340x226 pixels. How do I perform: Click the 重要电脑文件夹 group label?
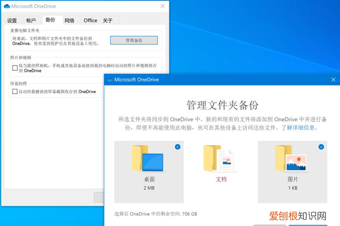pyautogui.click(x=25, y=31)
